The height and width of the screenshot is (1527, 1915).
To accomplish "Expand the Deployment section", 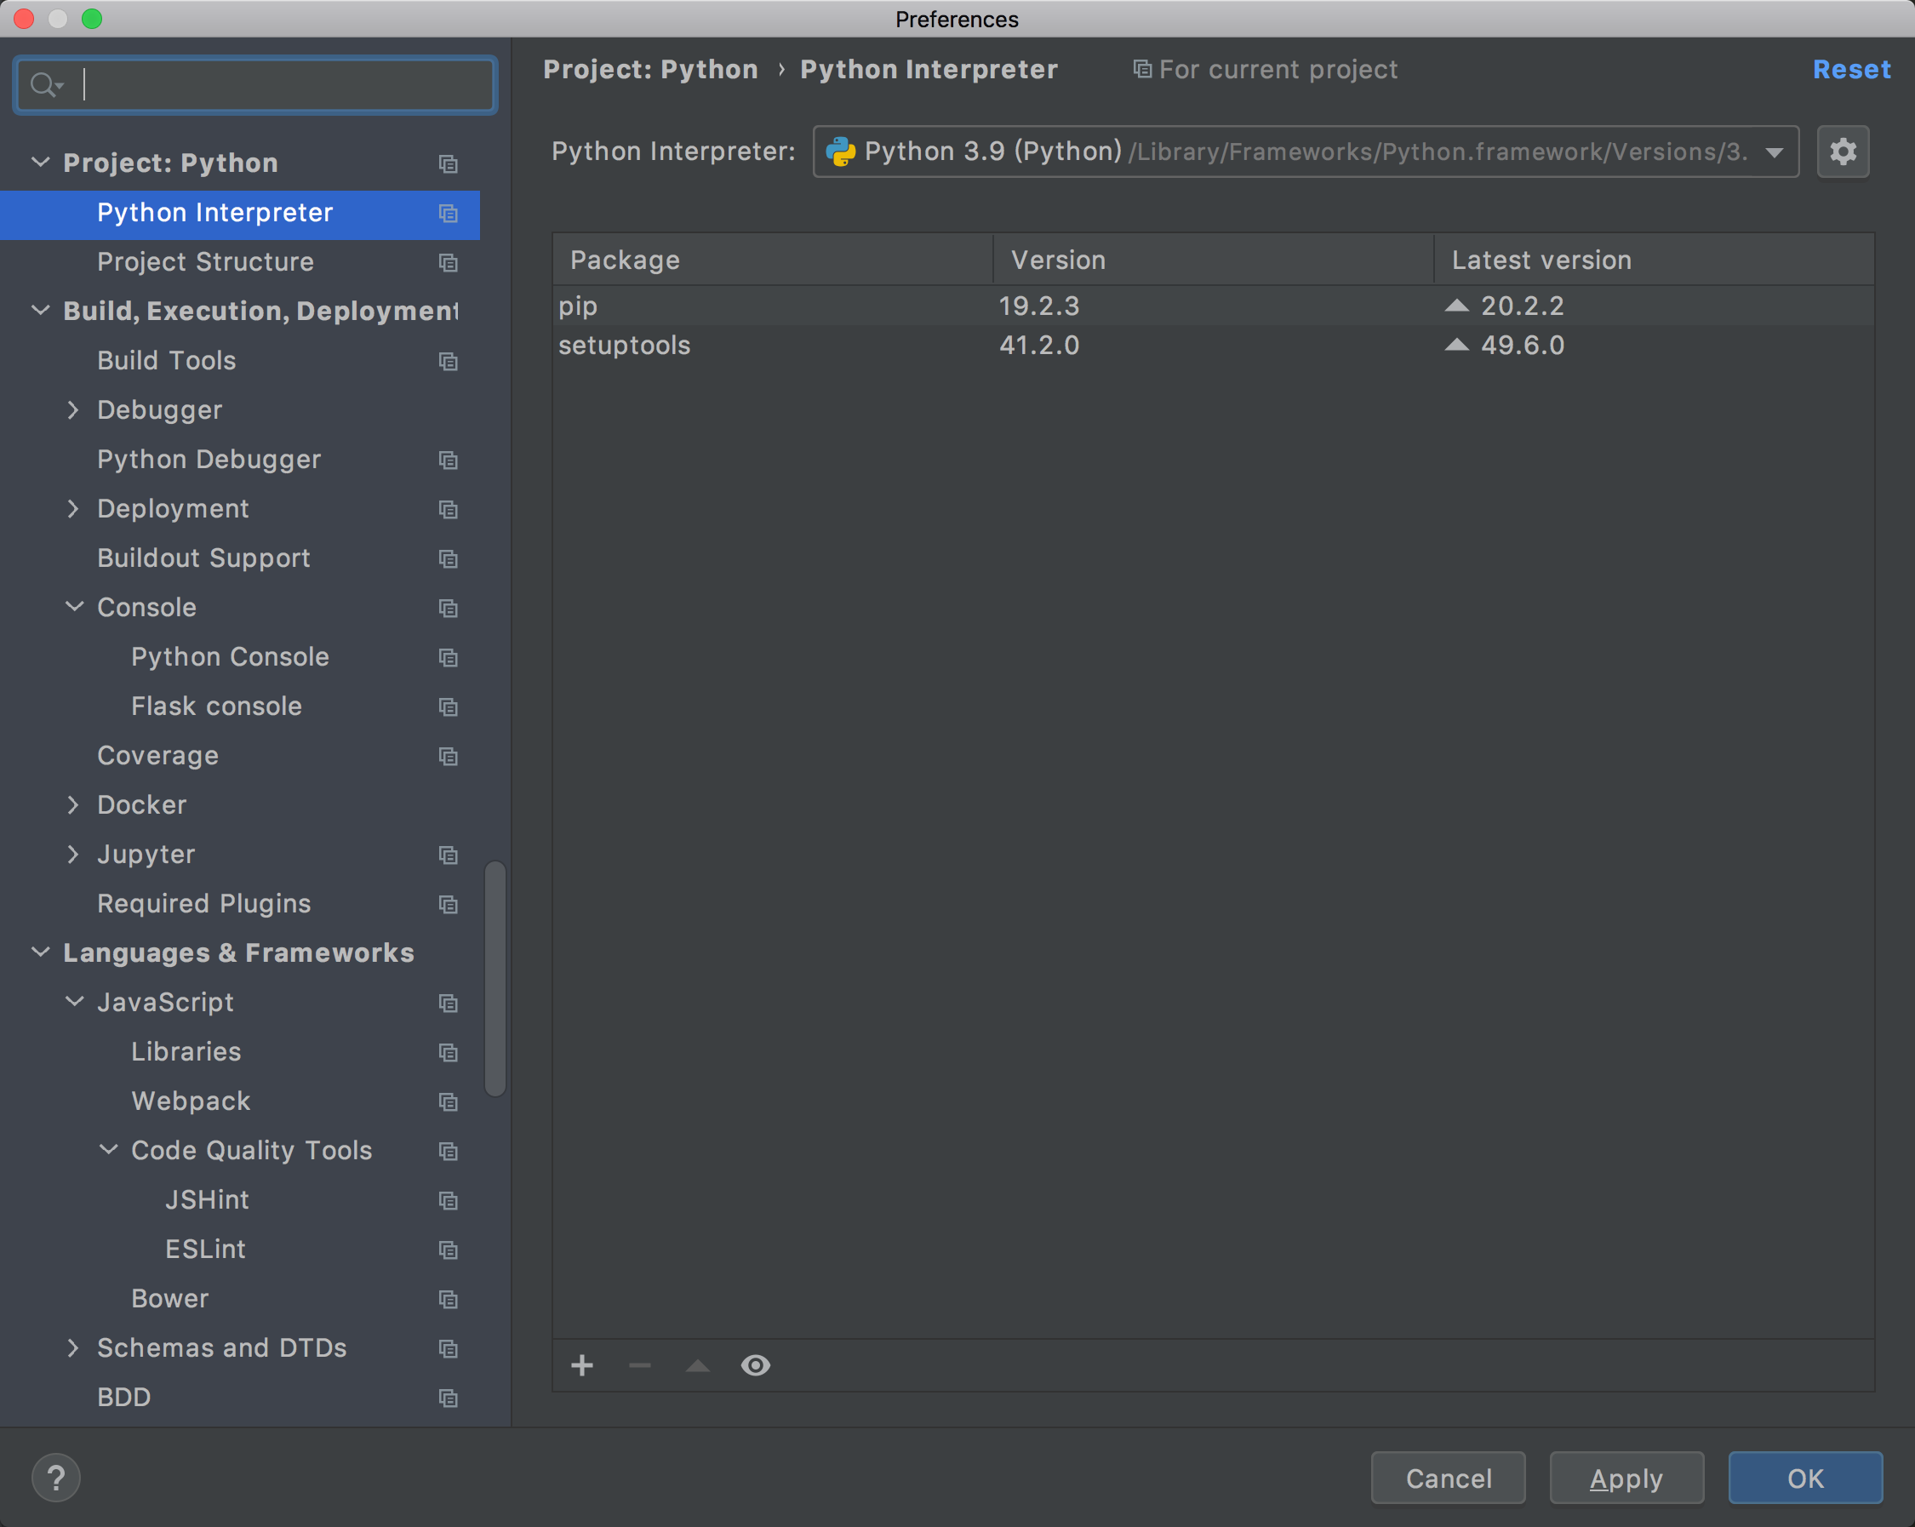I will point(73,508).
